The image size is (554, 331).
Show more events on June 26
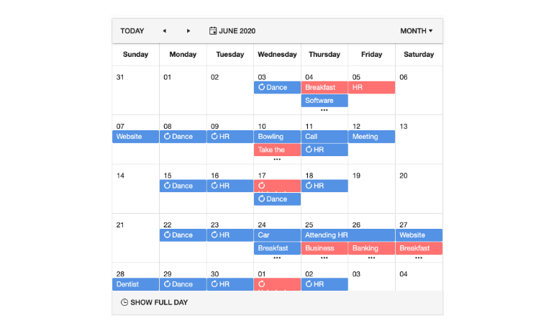tap(371, 258)
